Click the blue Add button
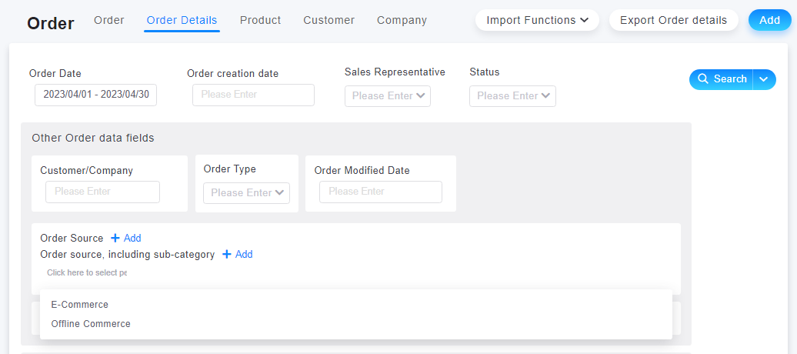 tap(769, 20)
